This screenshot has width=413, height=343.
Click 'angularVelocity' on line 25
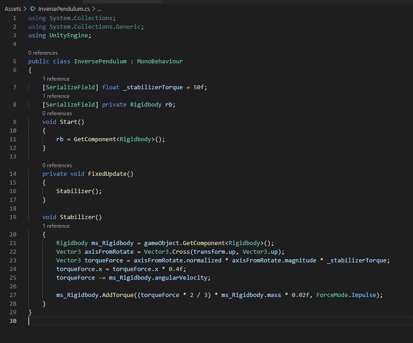coord(181,278)
